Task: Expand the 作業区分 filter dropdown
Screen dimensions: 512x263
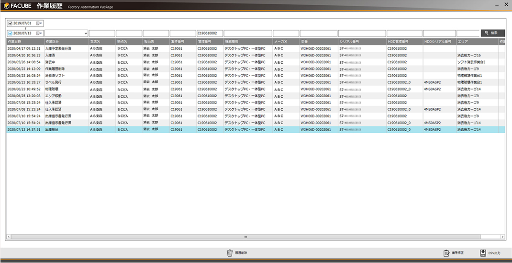Action: (86, 33)
